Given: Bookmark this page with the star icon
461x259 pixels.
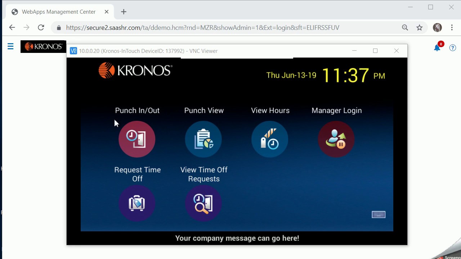Looking at the screenshot, I should tap(420, 27).
